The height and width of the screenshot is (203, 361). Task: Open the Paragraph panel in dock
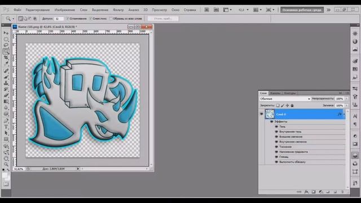click(355, 124)
